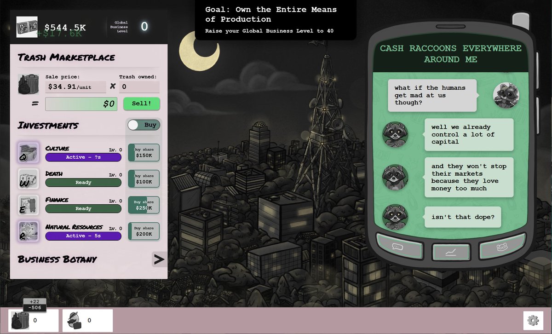Buy a Finance share for $250K

(x=144, y=205)
